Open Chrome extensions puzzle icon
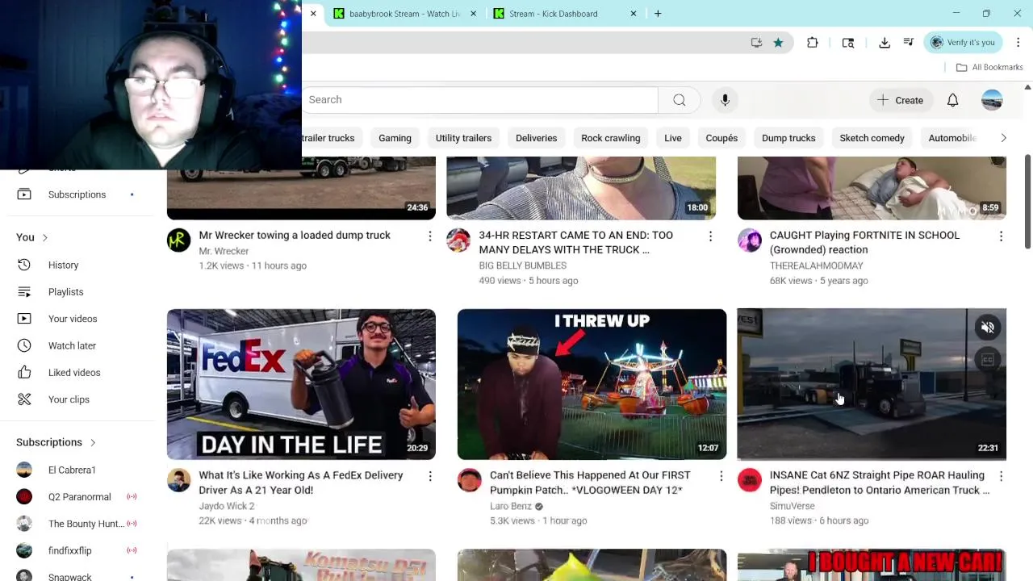 point(813,43)
